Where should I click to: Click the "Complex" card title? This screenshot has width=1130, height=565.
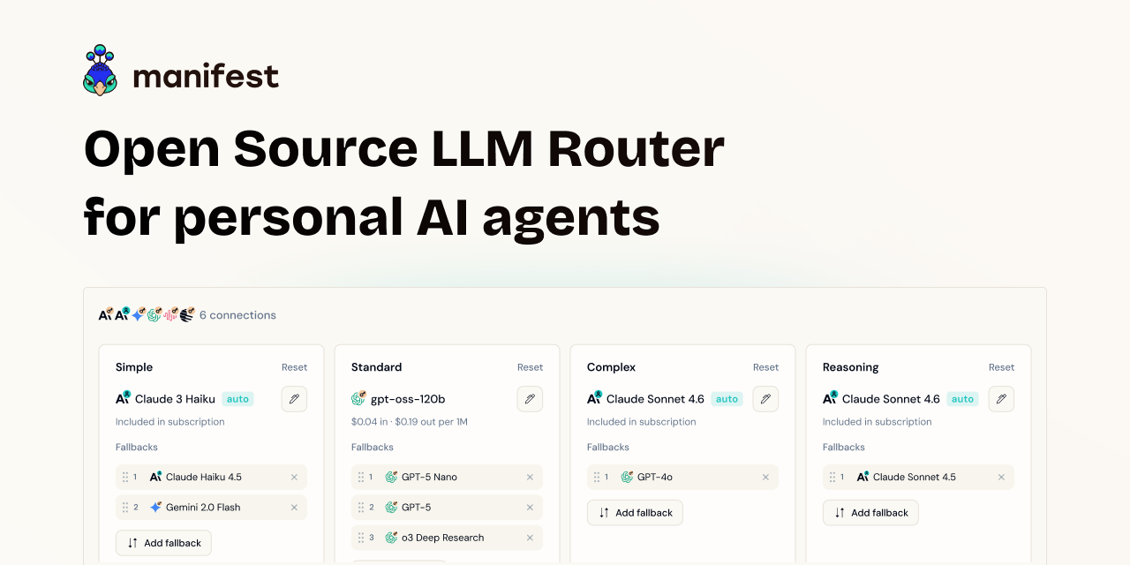coord(611,367)
